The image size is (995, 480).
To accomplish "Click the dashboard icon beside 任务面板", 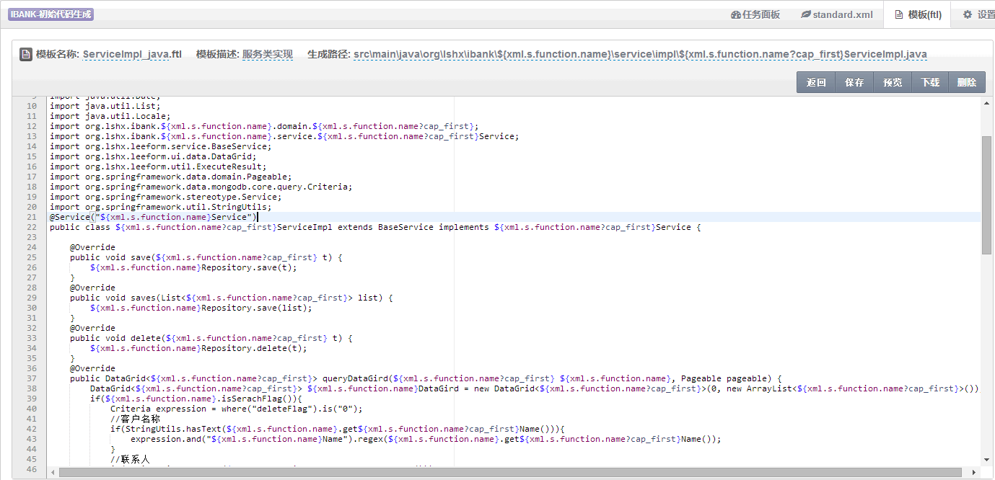I will coord(735,14).
